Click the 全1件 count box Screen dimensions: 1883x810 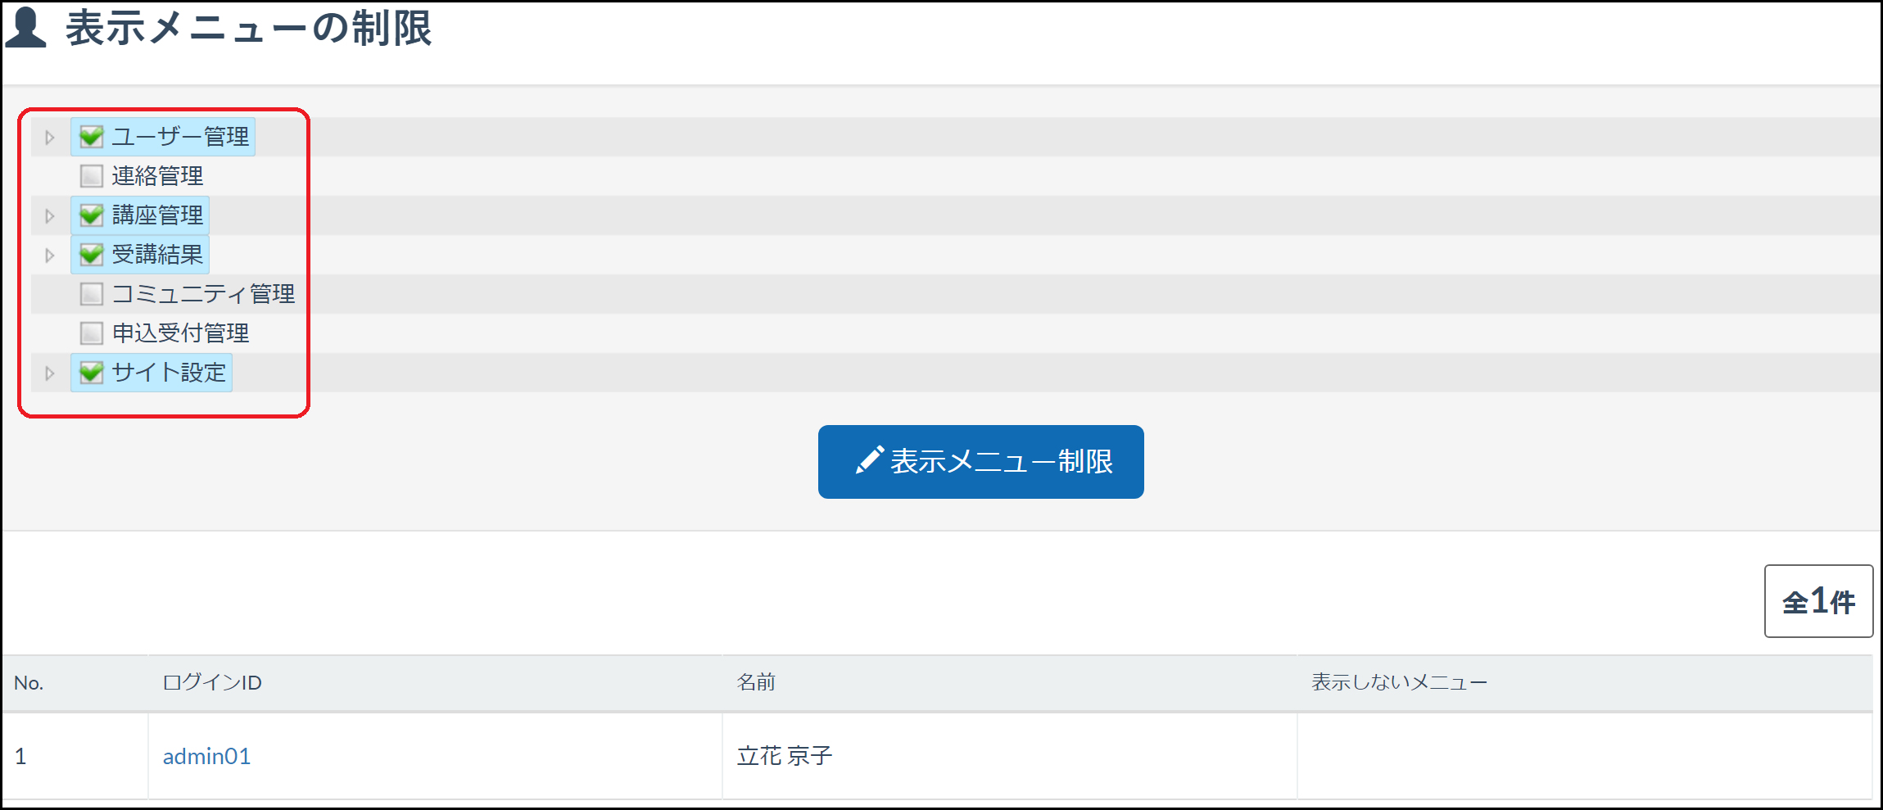1818,601
